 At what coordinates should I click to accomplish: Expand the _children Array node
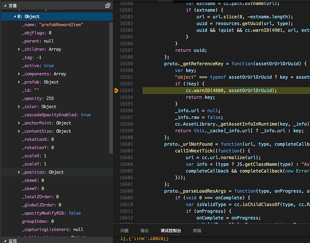19,49
